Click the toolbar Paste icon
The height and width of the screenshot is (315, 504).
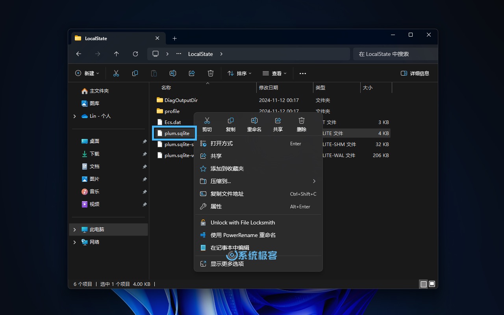pyautogui.click(x=154, y=73)
